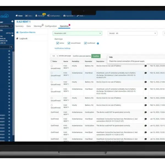Click comment icon for Jan 12 13:11 alarm
The width and height of the screenshot is (165, 165).
[146, 126]
